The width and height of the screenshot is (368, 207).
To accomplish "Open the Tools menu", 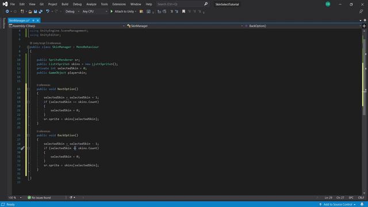I will pos(104,4).
